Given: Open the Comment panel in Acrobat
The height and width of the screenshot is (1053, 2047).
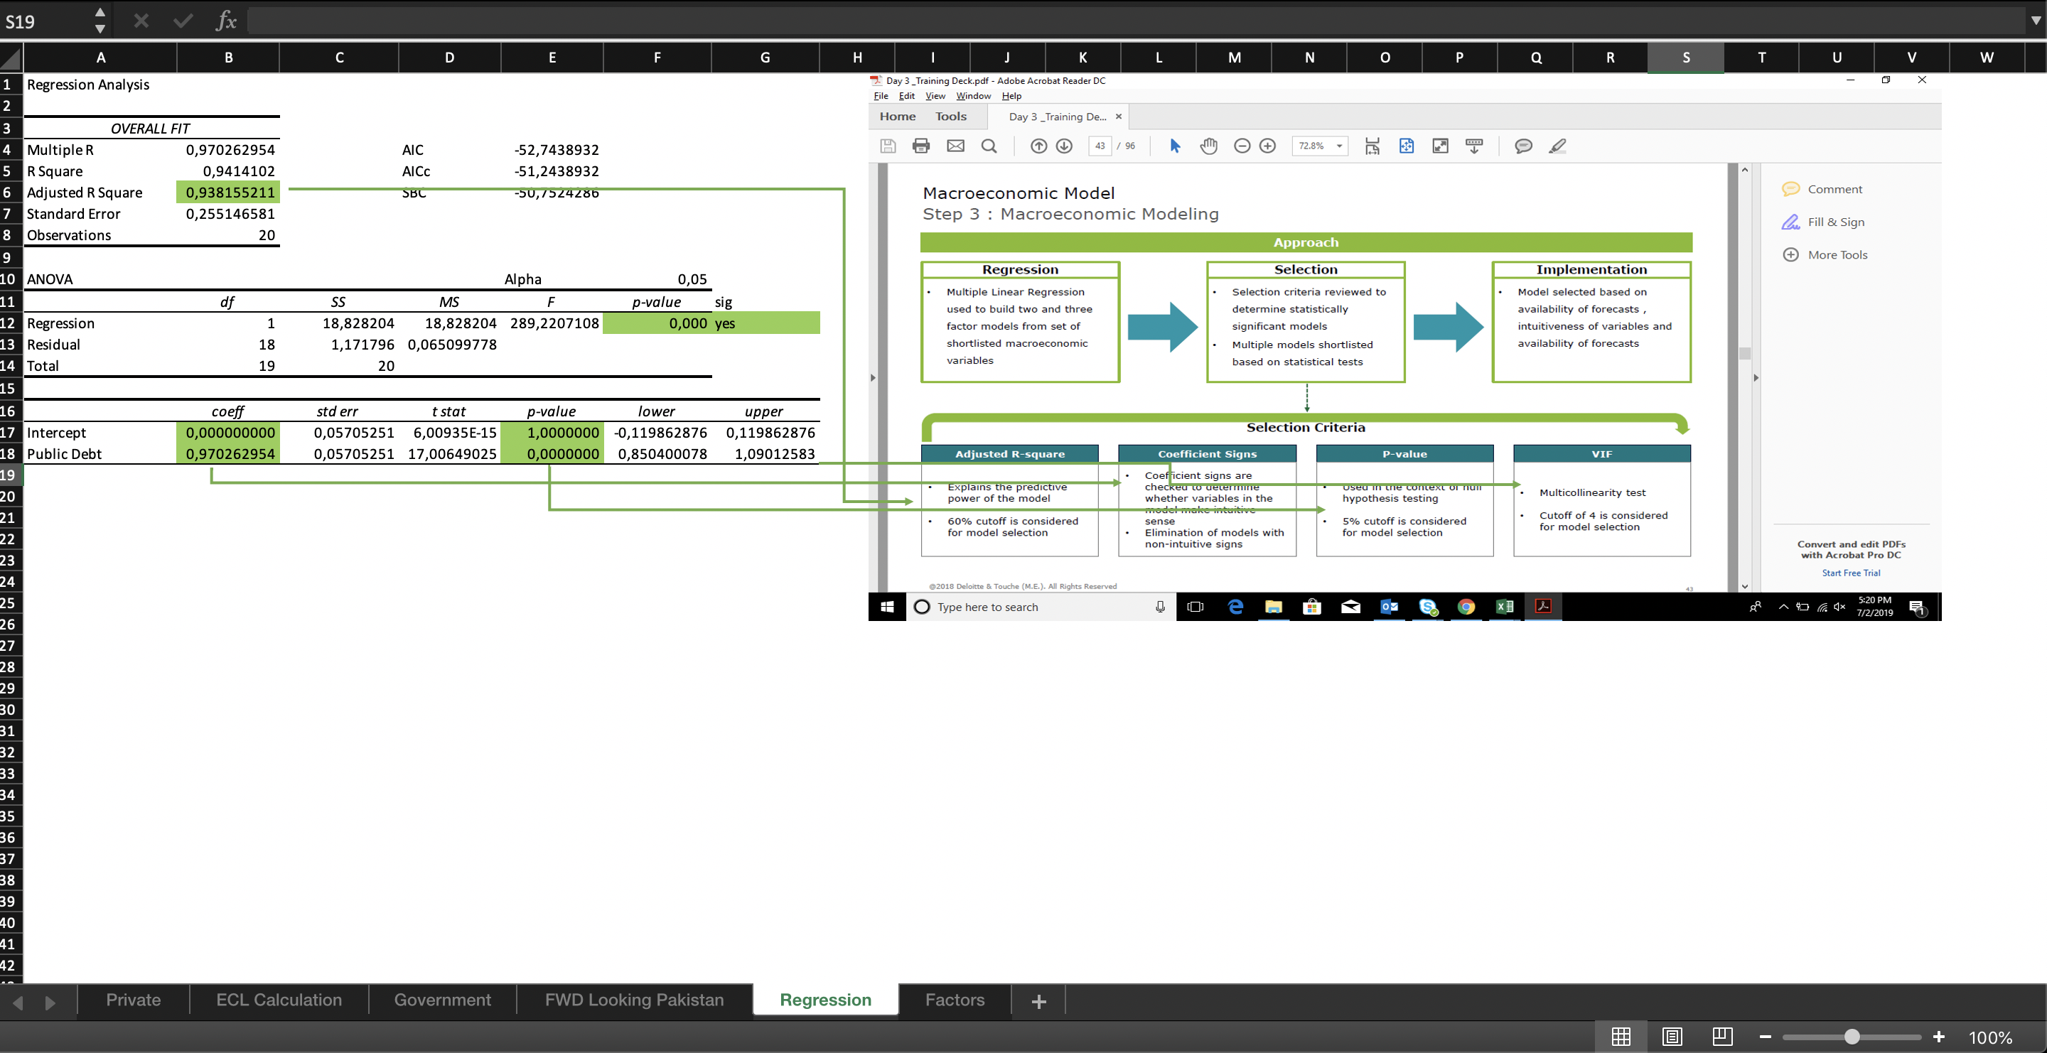Looking at the screenshot, I should [x=1823, y=188].
